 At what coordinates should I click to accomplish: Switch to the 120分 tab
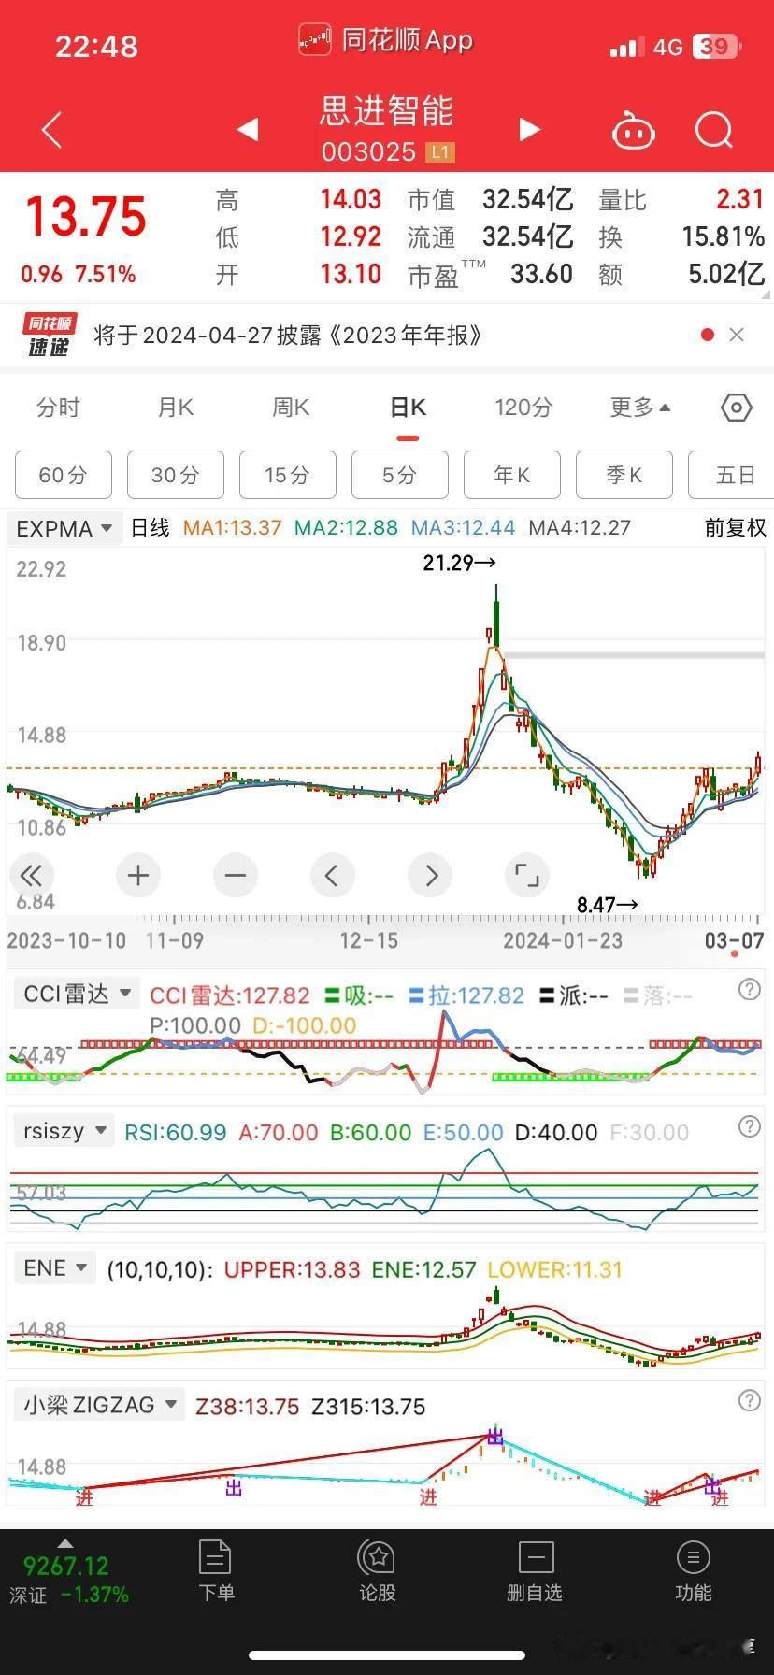click(x=523, y=408)
